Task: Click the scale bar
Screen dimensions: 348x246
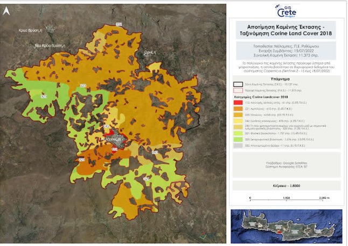Action: click(287, 200)
